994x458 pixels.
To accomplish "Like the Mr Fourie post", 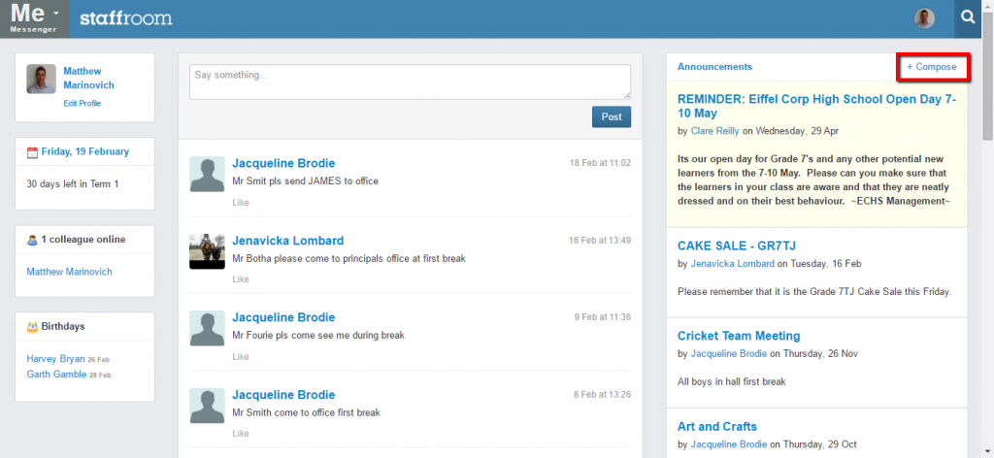I will [x=241, y=357].
